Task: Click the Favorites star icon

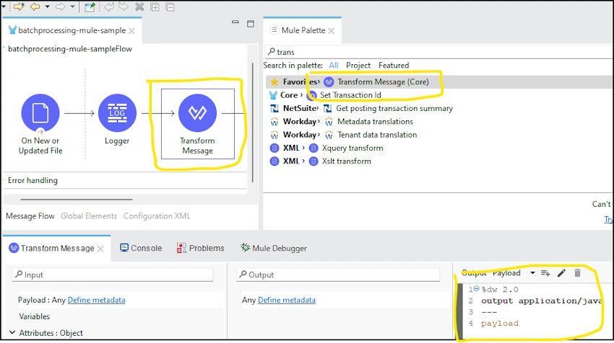Action: 274,81
